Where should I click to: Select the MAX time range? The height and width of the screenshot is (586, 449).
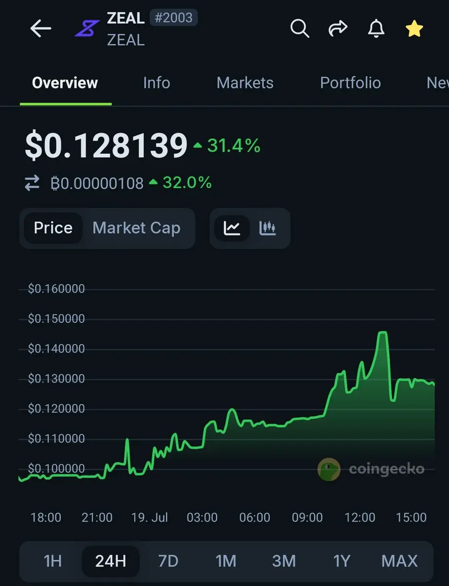coord(399,561)
